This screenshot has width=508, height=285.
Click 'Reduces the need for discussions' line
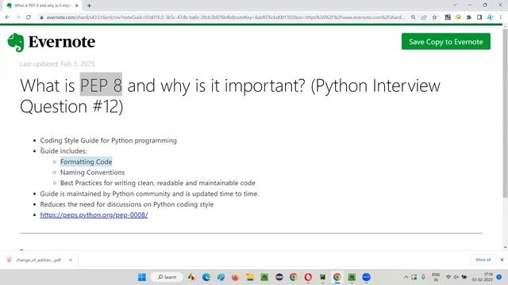(x=127, y=204)
